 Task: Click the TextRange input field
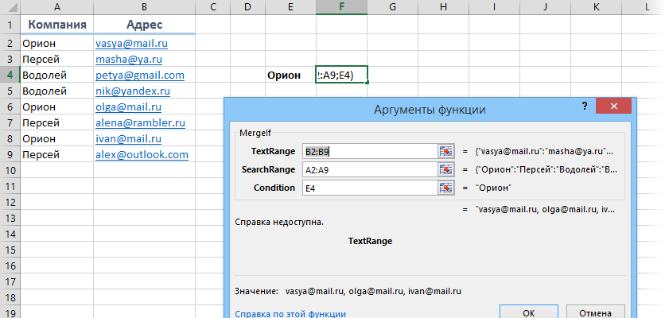pos(367,151)
